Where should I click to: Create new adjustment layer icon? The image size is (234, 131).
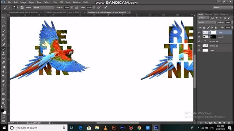tap(215, 123)
